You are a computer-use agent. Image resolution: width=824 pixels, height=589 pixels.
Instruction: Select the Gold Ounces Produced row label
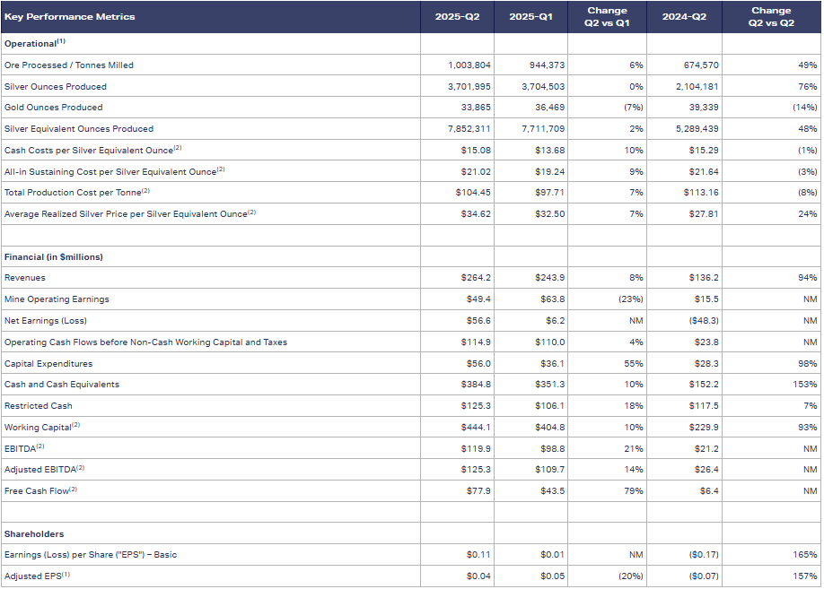pyautogui.click(x=53, y=108)
